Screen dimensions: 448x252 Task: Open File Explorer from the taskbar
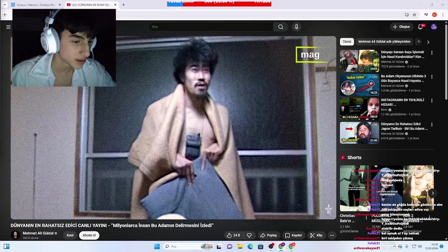pos(240,247)
